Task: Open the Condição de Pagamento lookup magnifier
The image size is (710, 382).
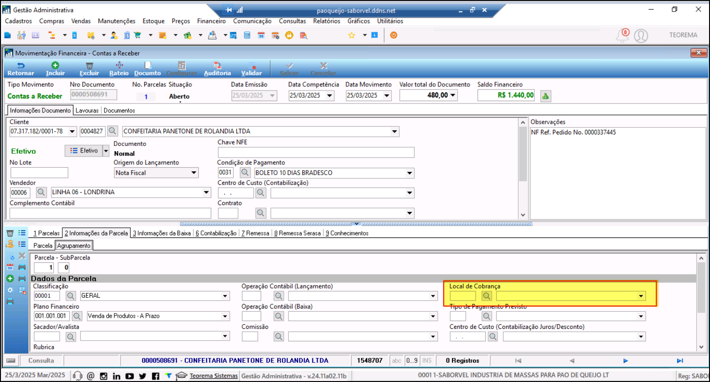Action: point(245,173)
